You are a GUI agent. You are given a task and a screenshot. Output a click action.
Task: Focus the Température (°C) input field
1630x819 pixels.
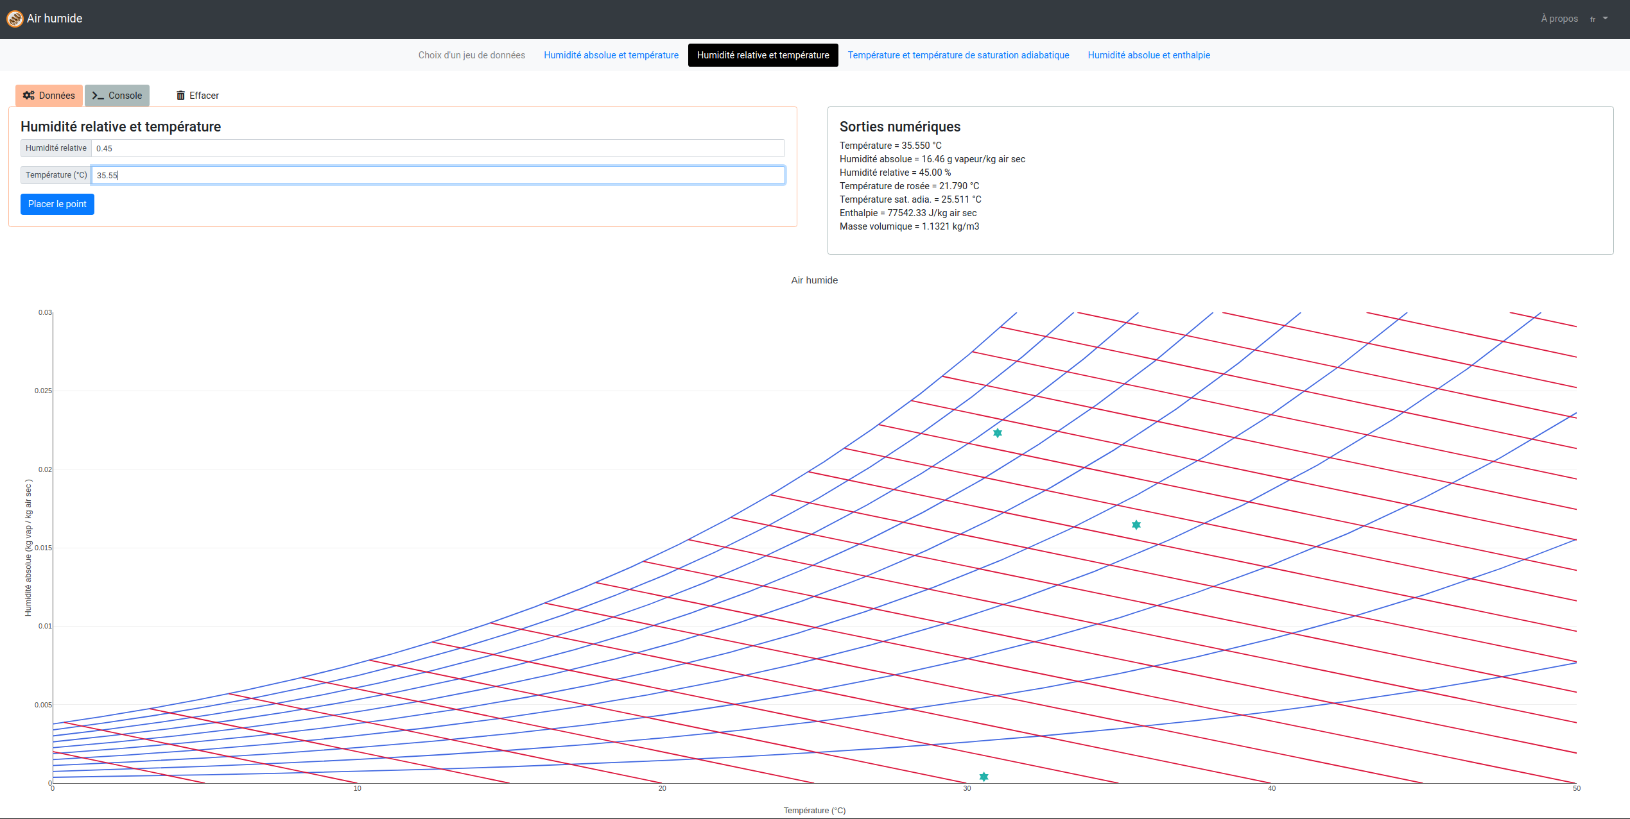point(438,175)
